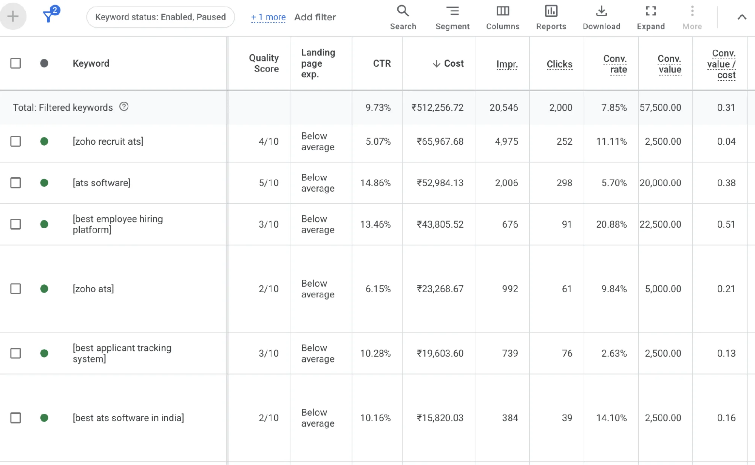The image size is (755, 465).
Task: Click the +1 more filters link
Action: point(268,17)
